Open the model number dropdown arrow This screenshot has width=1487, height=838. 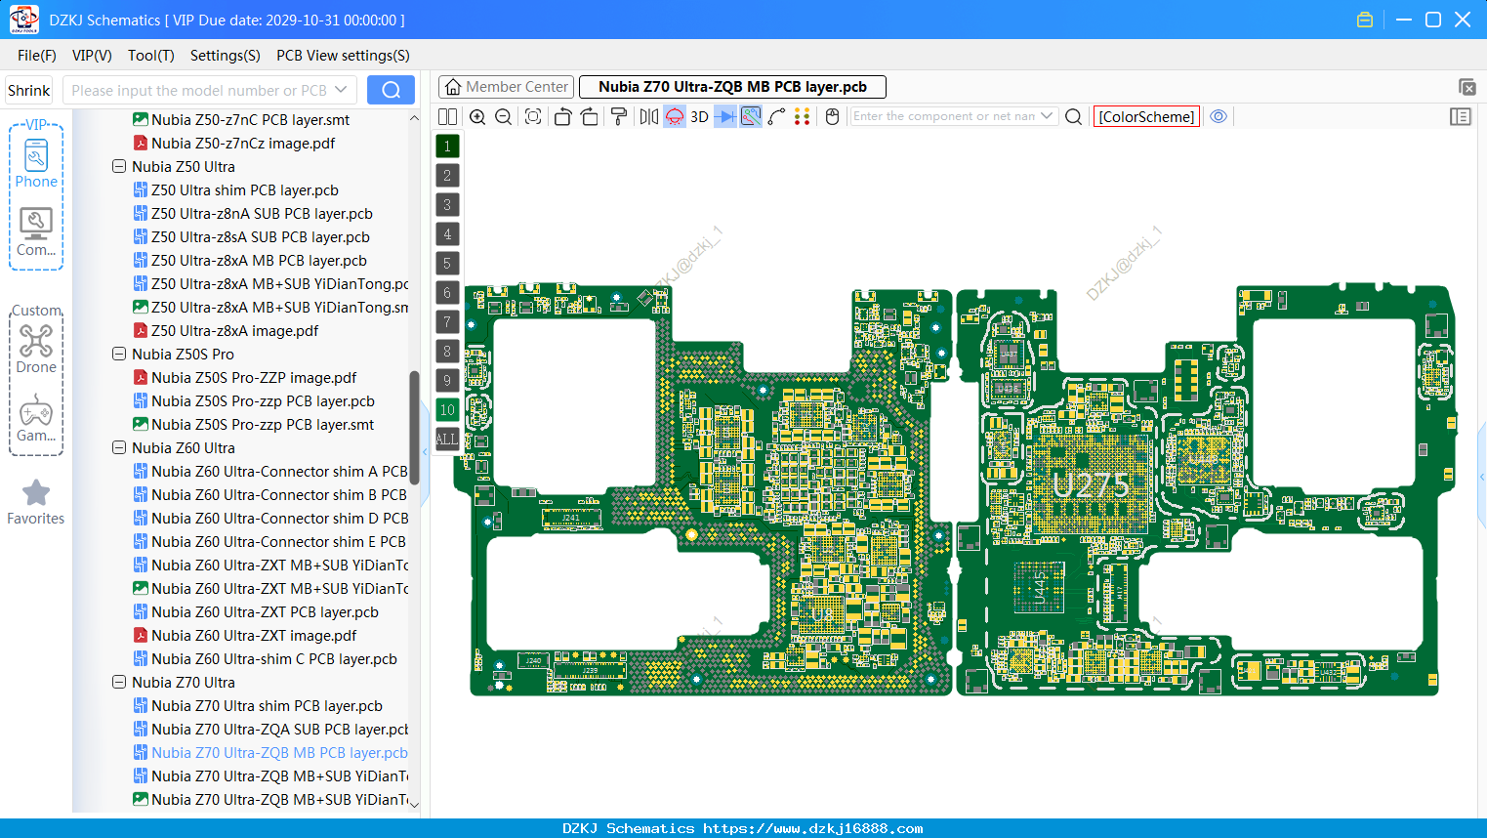[341, 90]
